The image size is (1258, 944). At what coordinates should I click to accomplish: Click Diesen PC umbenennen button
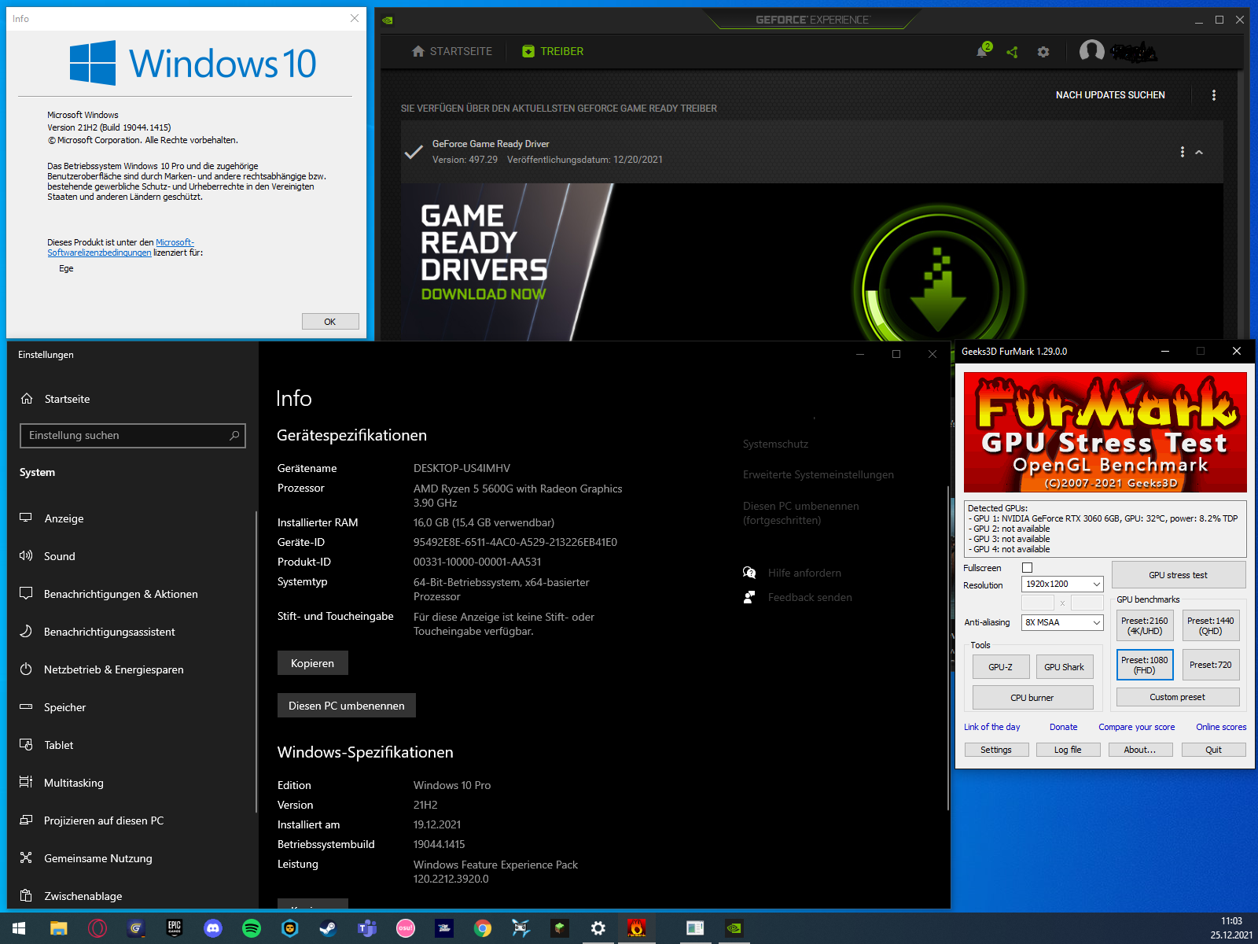pyautogui.click(x=347, y=706)
